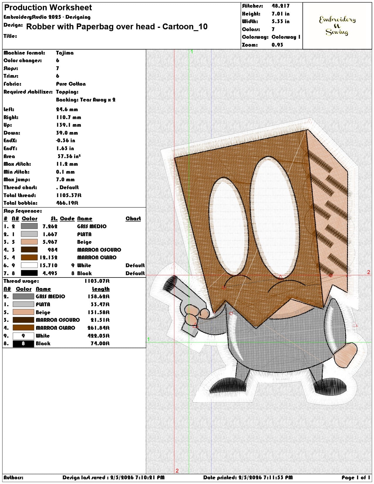Click the Authors label in footer
The width and height of the screenshot is (374, 484).
click(x=13, y=478)
